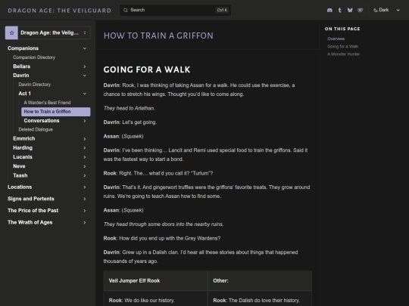
Task: Expand the Conversations chevron
Action: click(x=85, y=121)
